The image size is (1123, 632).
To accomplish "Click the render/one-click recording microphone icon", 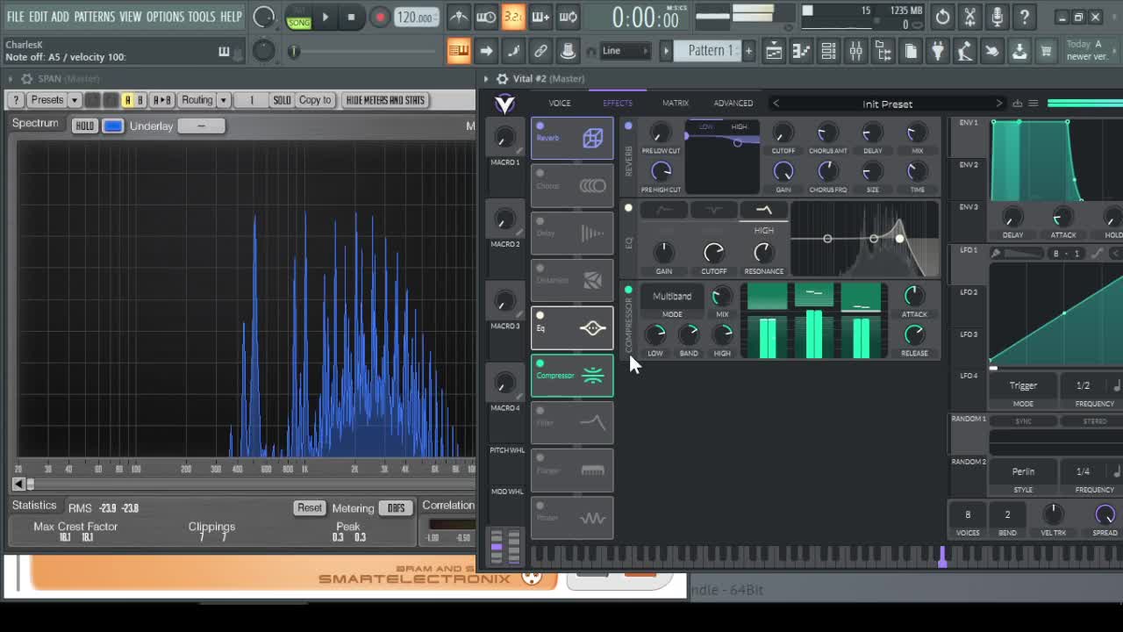I will tap(998, 17).
